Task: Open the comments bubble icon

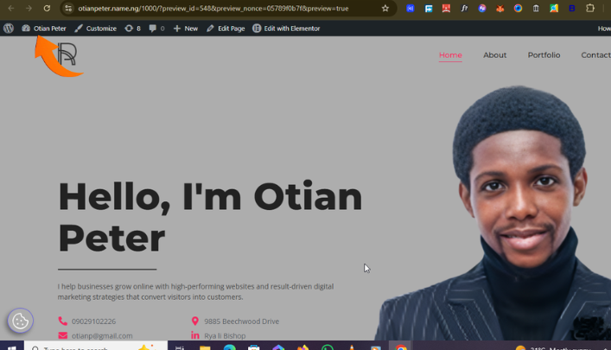Action: click(156, 29)
